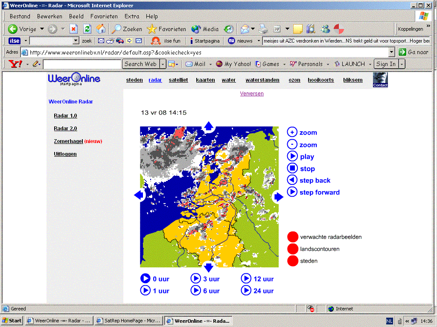Click the mail envelope toolbar icon
The height and width of the screenshot is (327, 437).
point(245,29)
